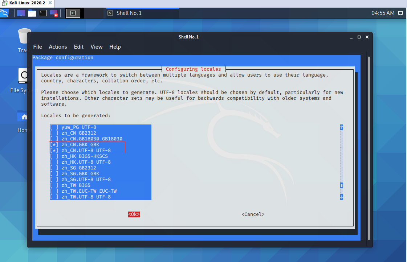
Task: Launch the terminal emulator panel icon
Action: 42,13
